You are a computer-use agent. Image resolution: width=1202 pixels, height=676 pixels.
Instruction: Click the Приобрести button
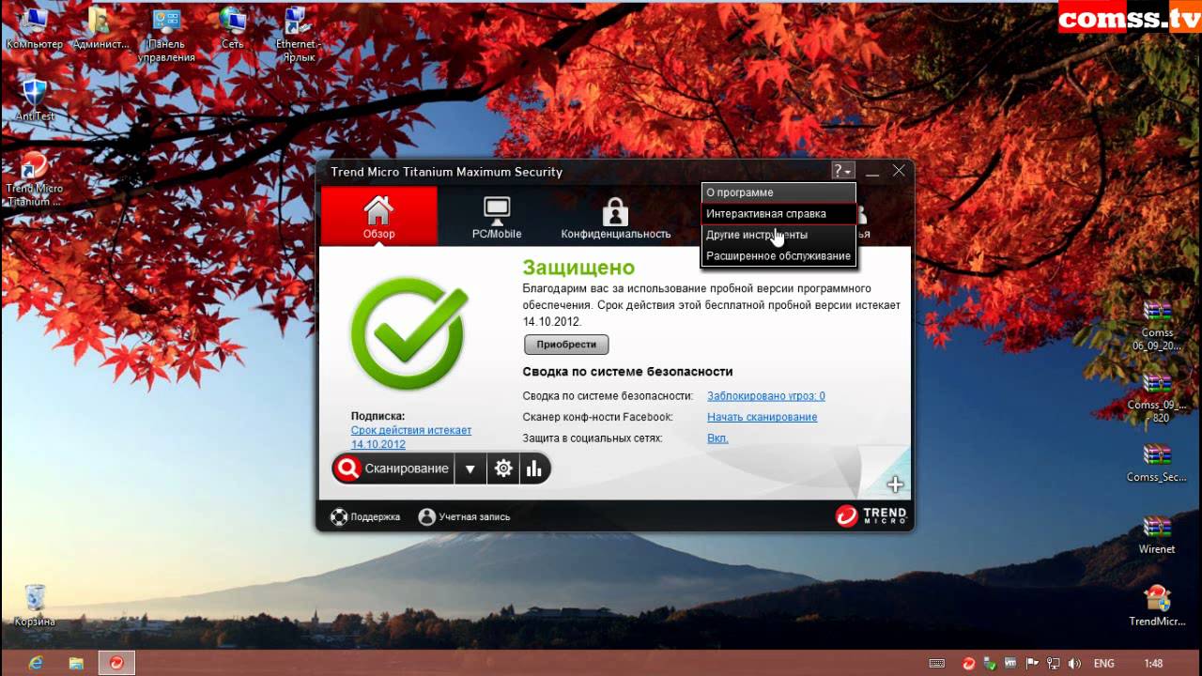[x=566, y=345]
